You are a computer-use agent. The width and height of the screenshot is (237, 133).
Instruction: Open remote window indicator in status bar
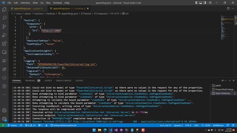point(3,125)
